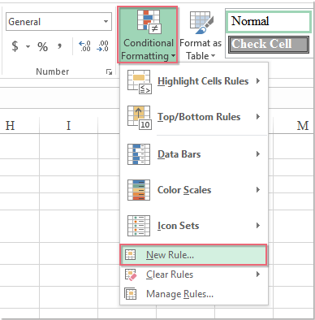Expand Highlight Cells Rules submenu arrow
The width and height of the screenshot is (315, 320).
pos(258,80)
